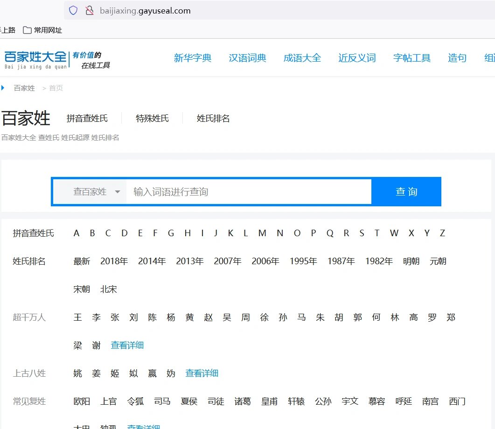Select pinyin letter A
Screen dimensions: 495x429
pos(77,233)
